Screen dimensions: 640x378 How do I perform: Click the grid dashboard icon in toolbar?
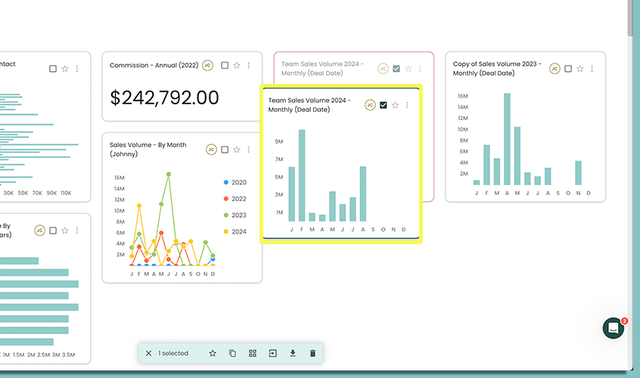tap(253, 353)
